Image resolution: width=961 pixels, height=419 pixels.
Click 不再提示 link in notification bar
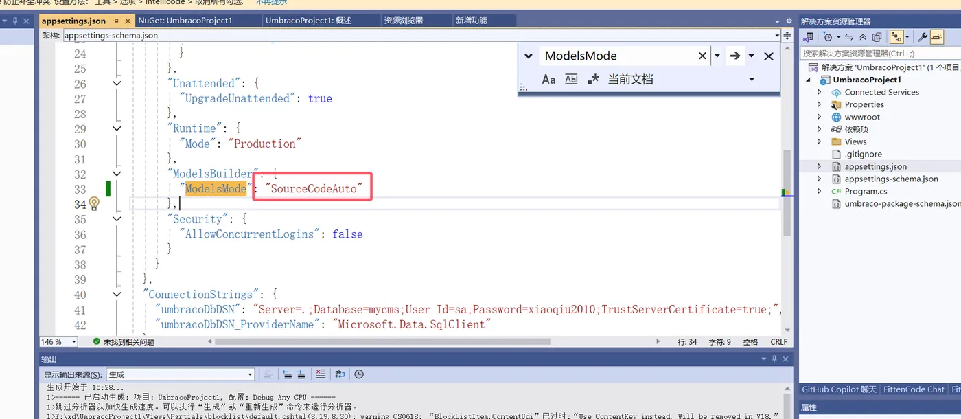pyautogui.click(x=271, y=3)
